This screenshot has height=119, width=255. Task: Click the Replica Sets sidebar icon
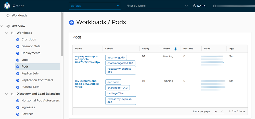click(18, 73)
